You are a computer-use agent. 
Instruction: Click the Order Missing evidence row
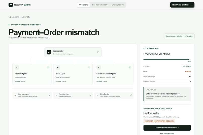(x=167, y=72)
